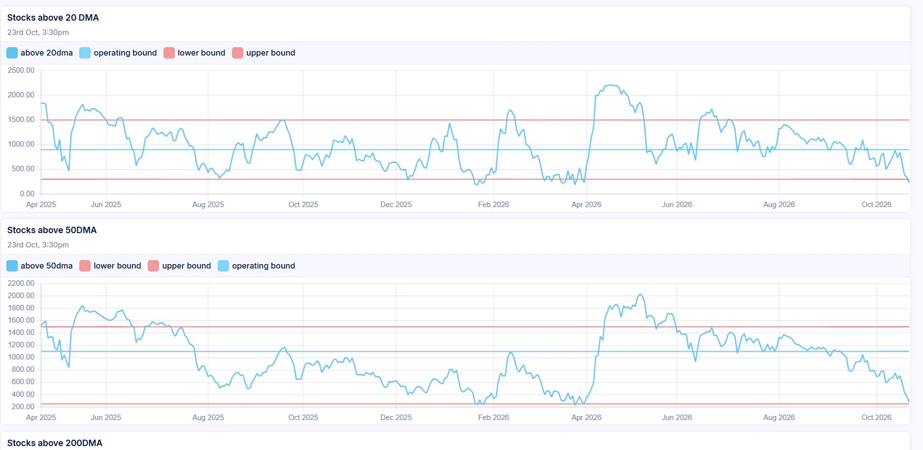The image size is (923, 450).
Task: Click '1500.00' on the 20 DMA y-axis
Action: coord(21,120)
